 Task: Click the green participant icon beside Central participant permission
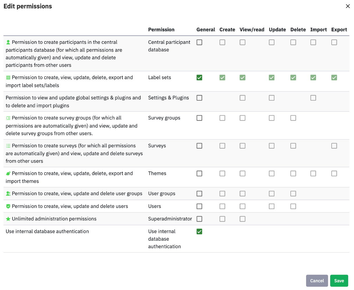tap(8, 42)
